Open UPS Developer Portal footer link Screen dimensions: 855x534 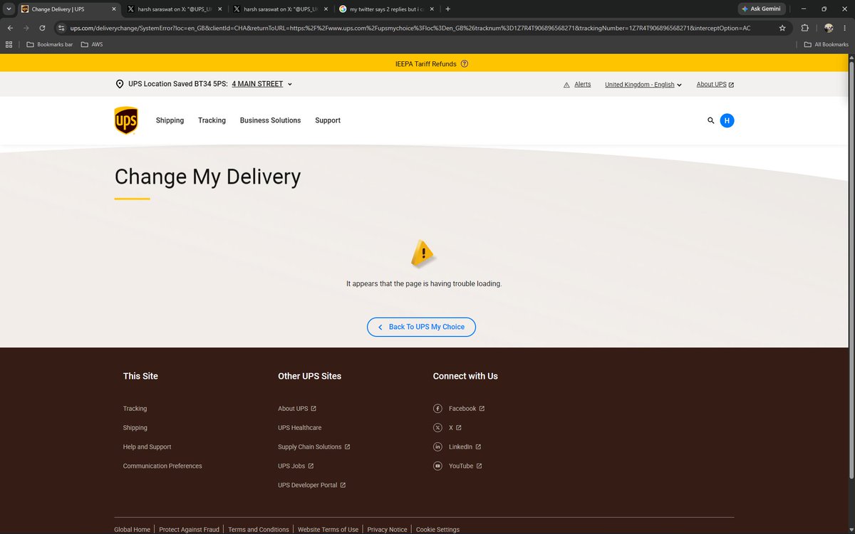click(312, 486)
